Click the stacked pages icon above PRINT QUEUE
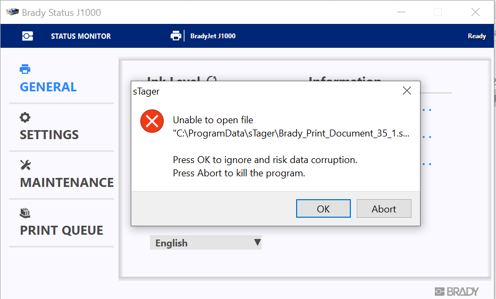Screen dimensions: 496x299 coord(25,213)
